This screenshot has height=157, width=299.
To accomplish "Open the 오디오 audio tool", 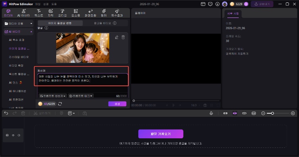I will (x=62, y=13).
